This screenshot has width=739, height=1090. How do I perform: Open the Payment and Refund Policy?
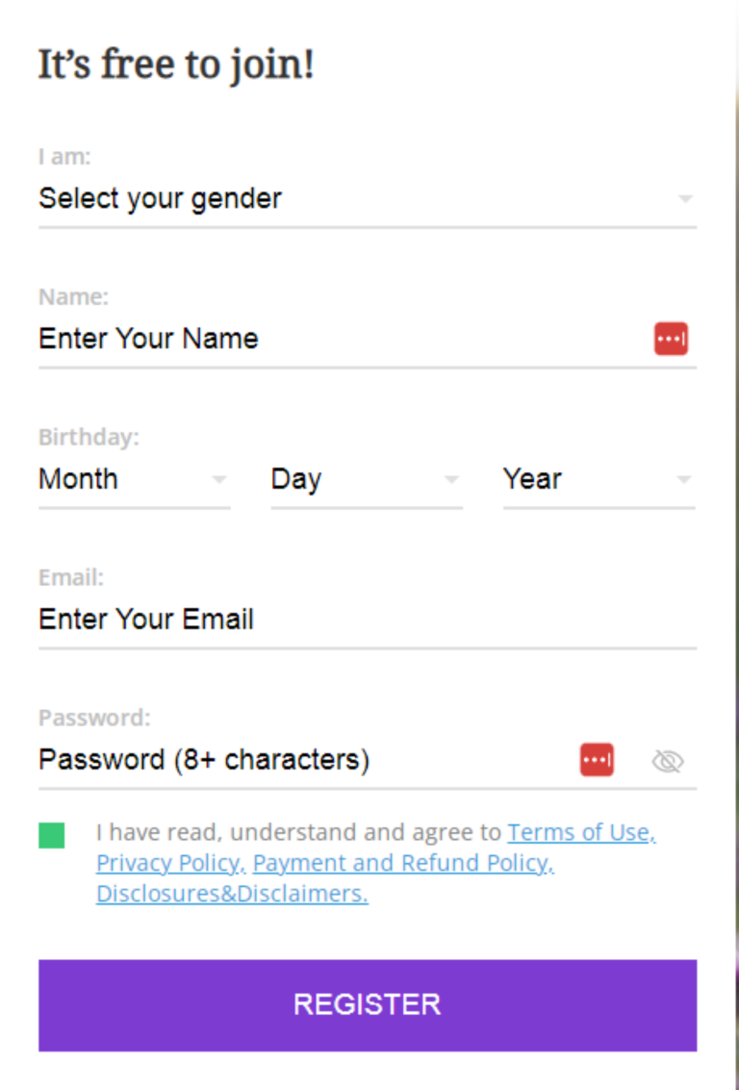pos(401,863)
